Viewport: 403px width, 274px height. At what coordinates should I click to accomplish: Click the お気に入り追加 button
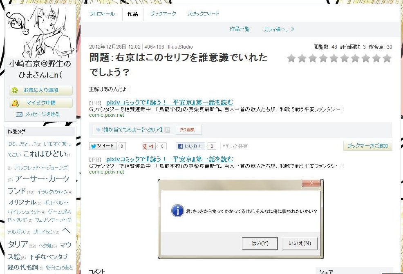click(x=41, y=90)
